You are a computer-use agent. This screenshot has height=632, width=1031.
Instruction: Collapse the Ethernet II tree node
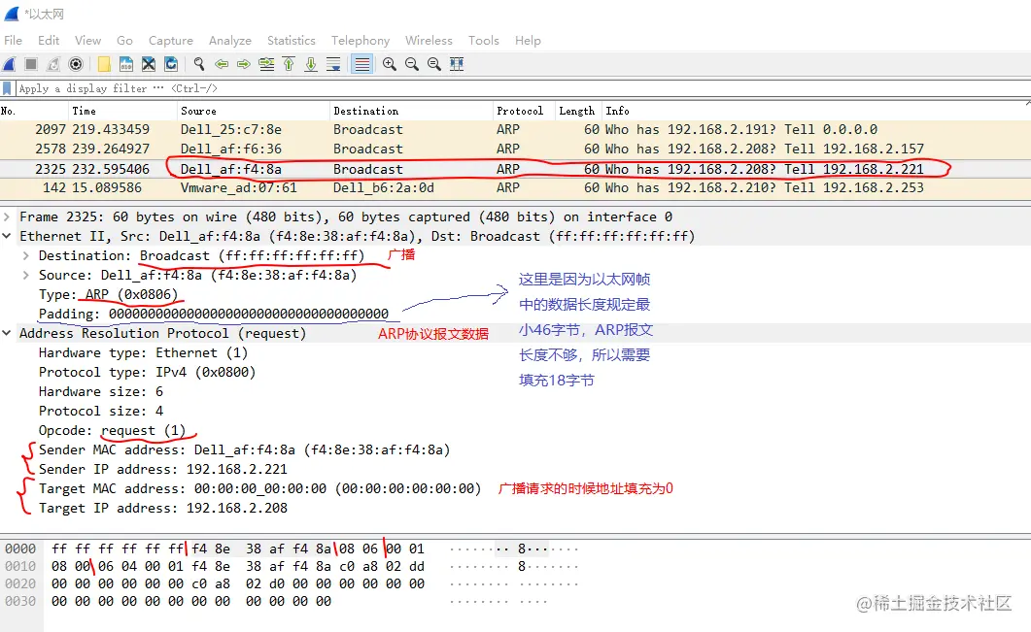point(7,236)
